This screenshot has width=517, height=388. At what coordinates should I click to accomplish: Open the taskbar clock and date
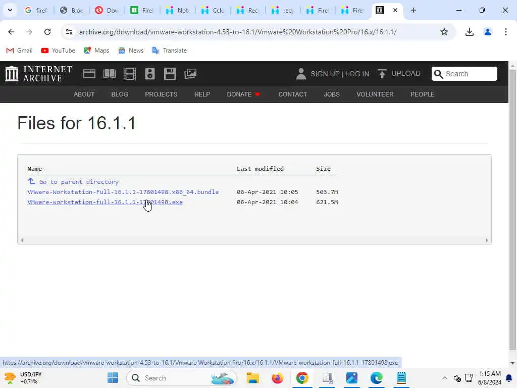click(x=490, y=378)
